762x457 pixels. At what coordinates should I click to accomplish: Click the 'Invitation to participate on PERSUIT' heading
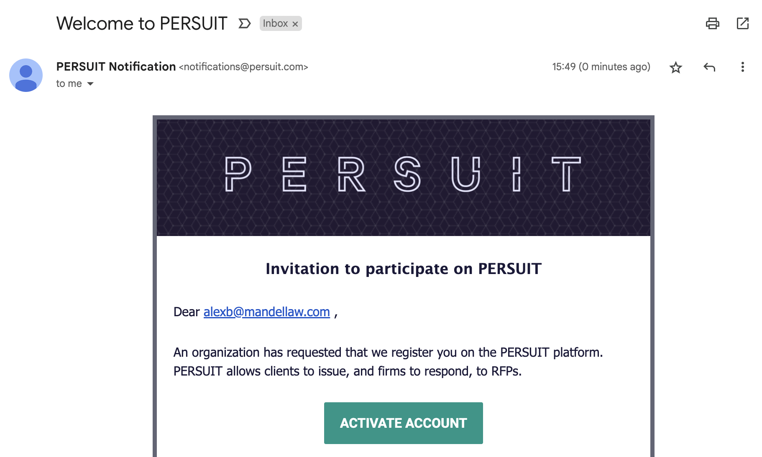[403, 269]
